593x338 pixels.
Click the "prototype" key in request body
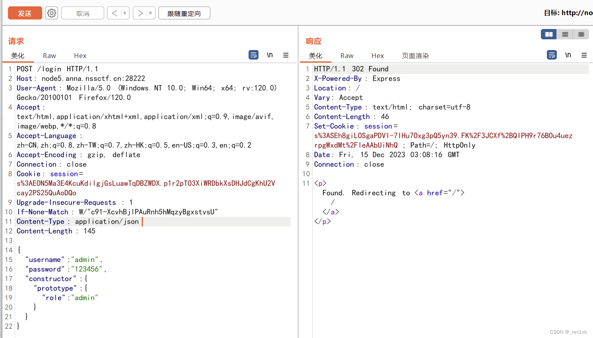tap(55, 288)
